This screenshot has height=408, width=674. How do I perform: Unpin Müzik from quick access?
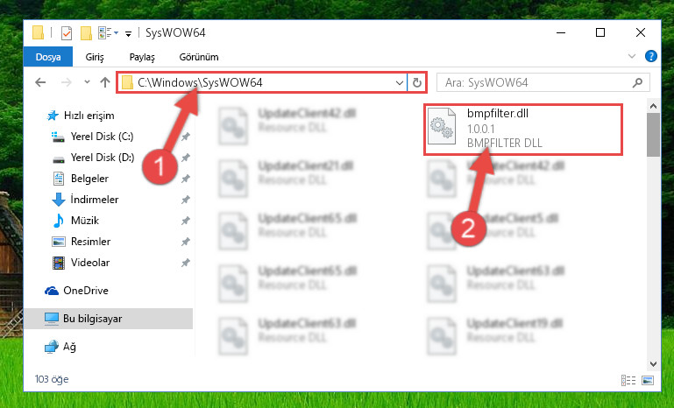click(185, 221)
